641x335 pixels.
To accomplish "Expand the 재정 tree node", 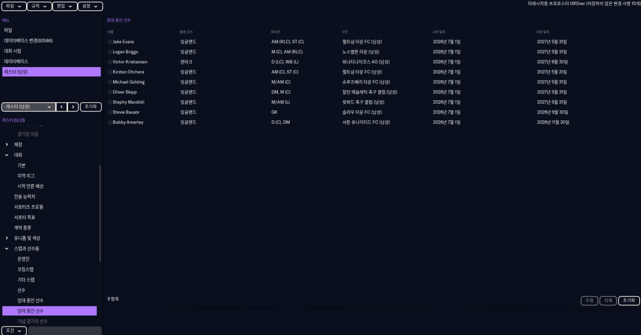I will click(7, 144).
